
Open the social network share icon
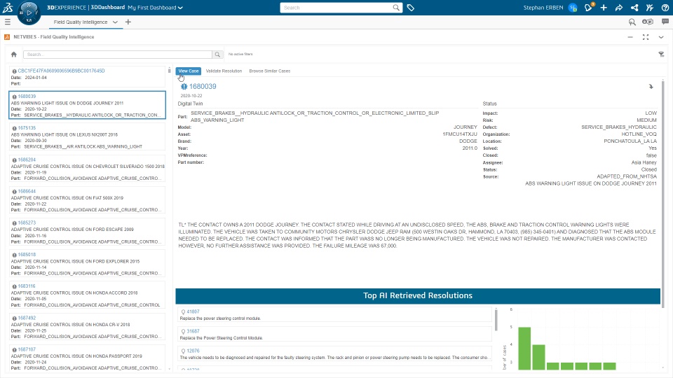634,8
